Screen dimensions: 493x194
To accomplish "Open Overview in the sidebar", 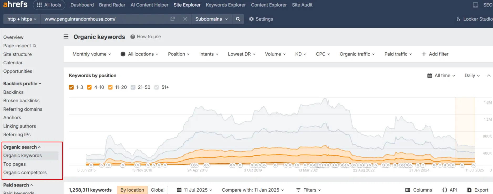I will click(13, 37).
